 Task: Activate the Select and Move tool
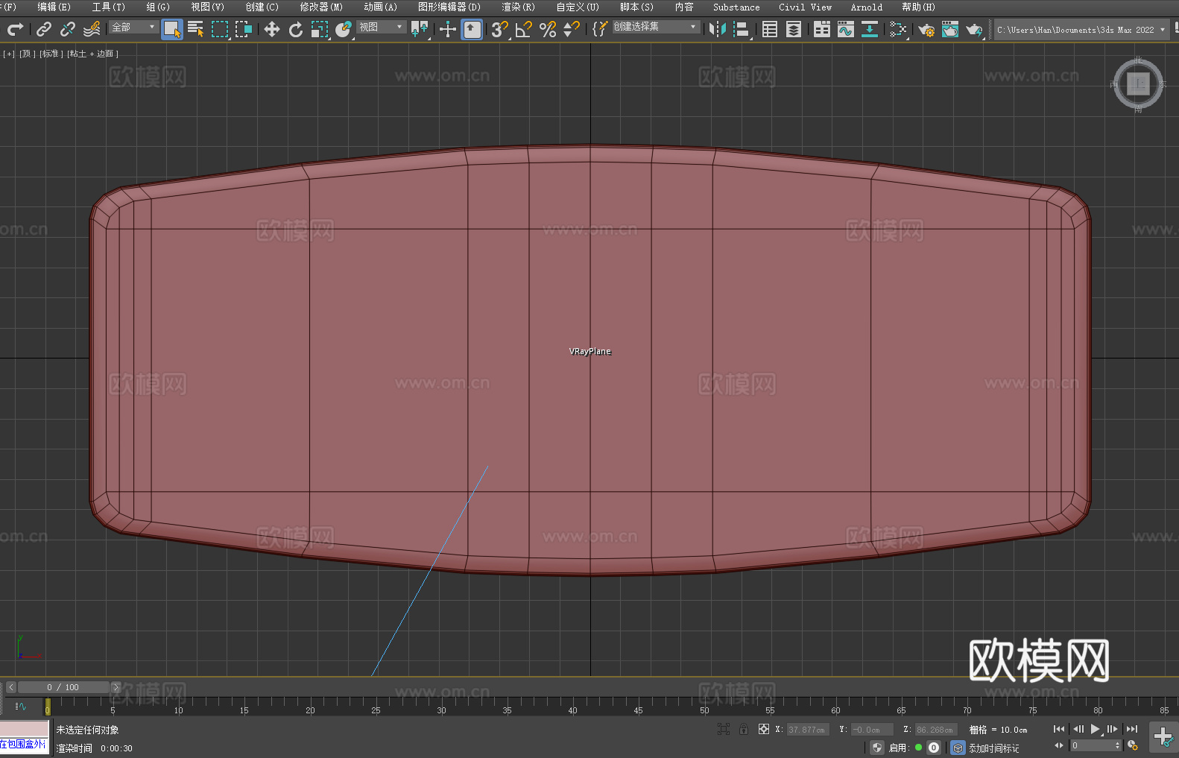pos(272,29)
